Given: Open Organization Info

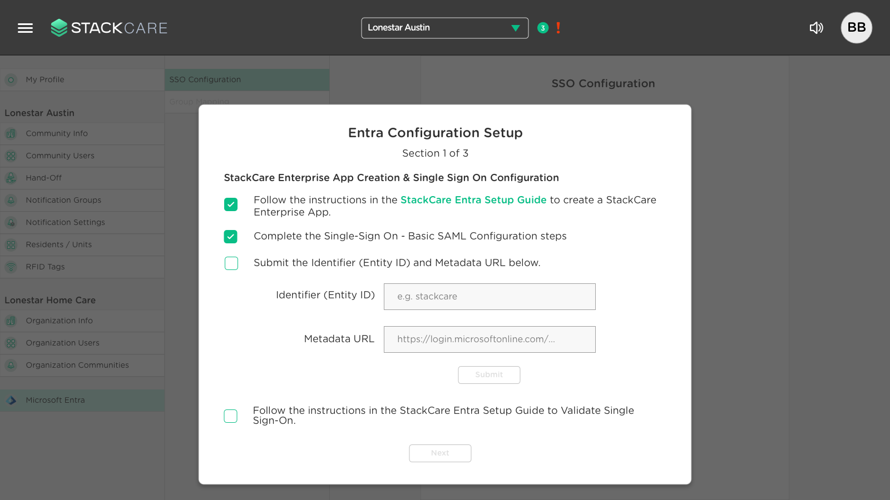Looking at the screenshot, I should tap(82, 321).
